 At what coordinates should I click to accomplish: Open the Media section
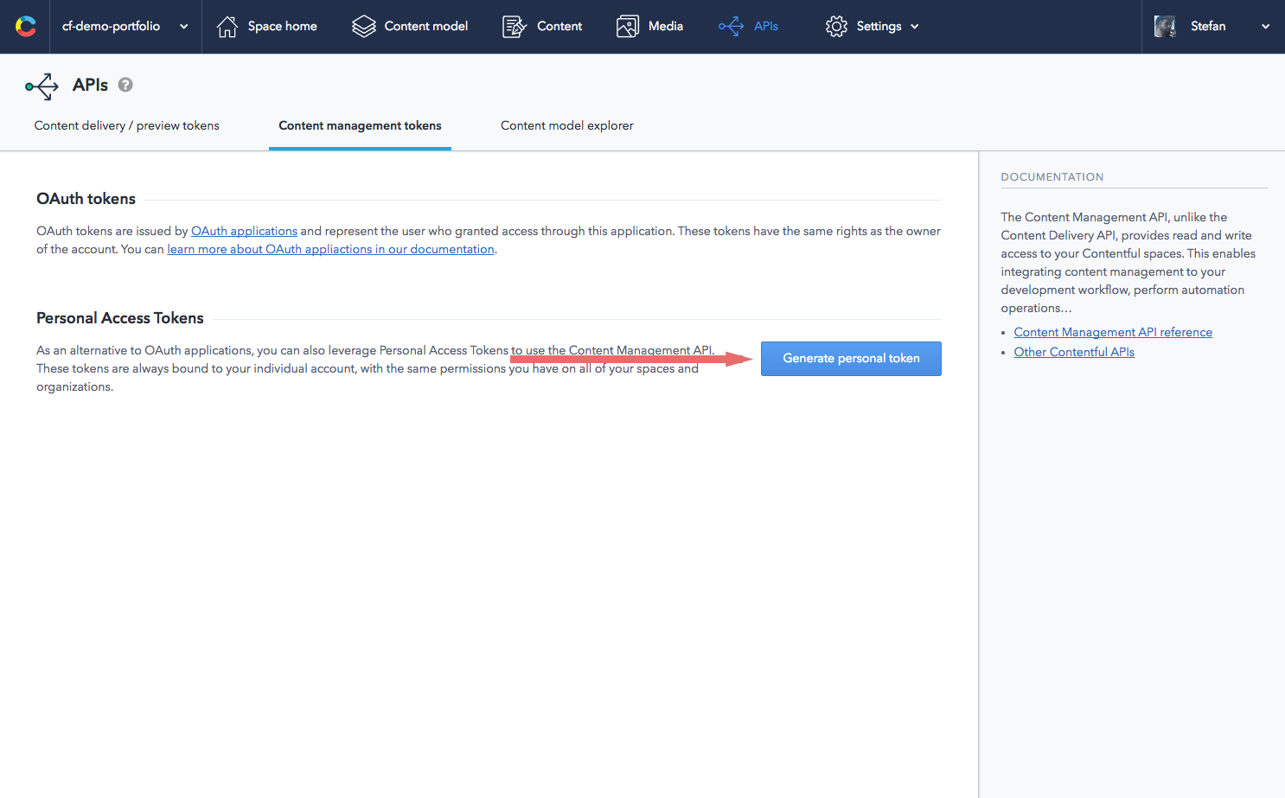click(x=666, y=27)
